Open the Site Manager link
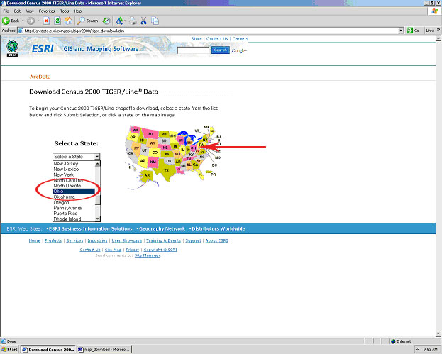 (147, 255)
